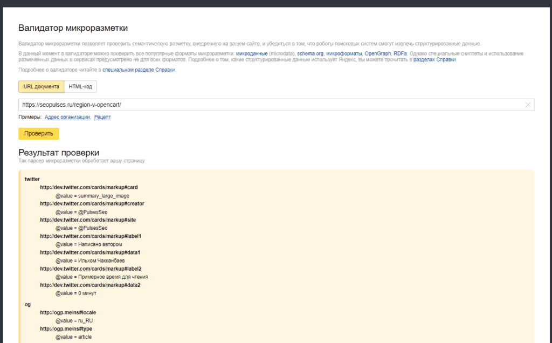
Task: Open the разделах Справки link
Action: [435, 59]
